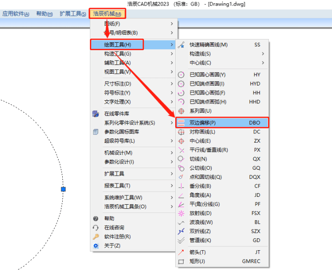Open 超级符号库(L) menu entry
This screenshot has height=270, width=332.
click(x=133, y=141)
